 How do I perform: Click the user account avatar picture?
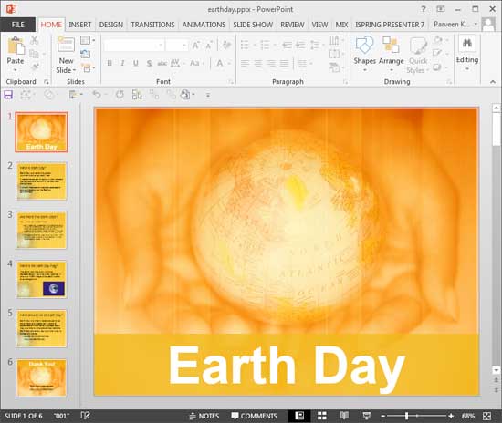point(488,25)
